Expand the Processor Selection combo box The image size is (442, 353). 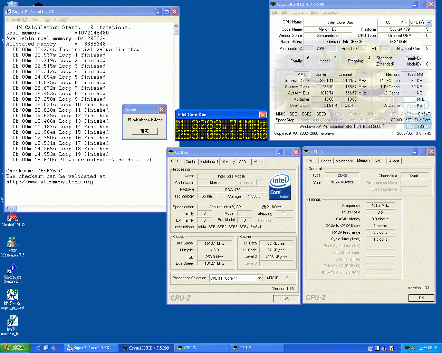(x=259, y=278)
